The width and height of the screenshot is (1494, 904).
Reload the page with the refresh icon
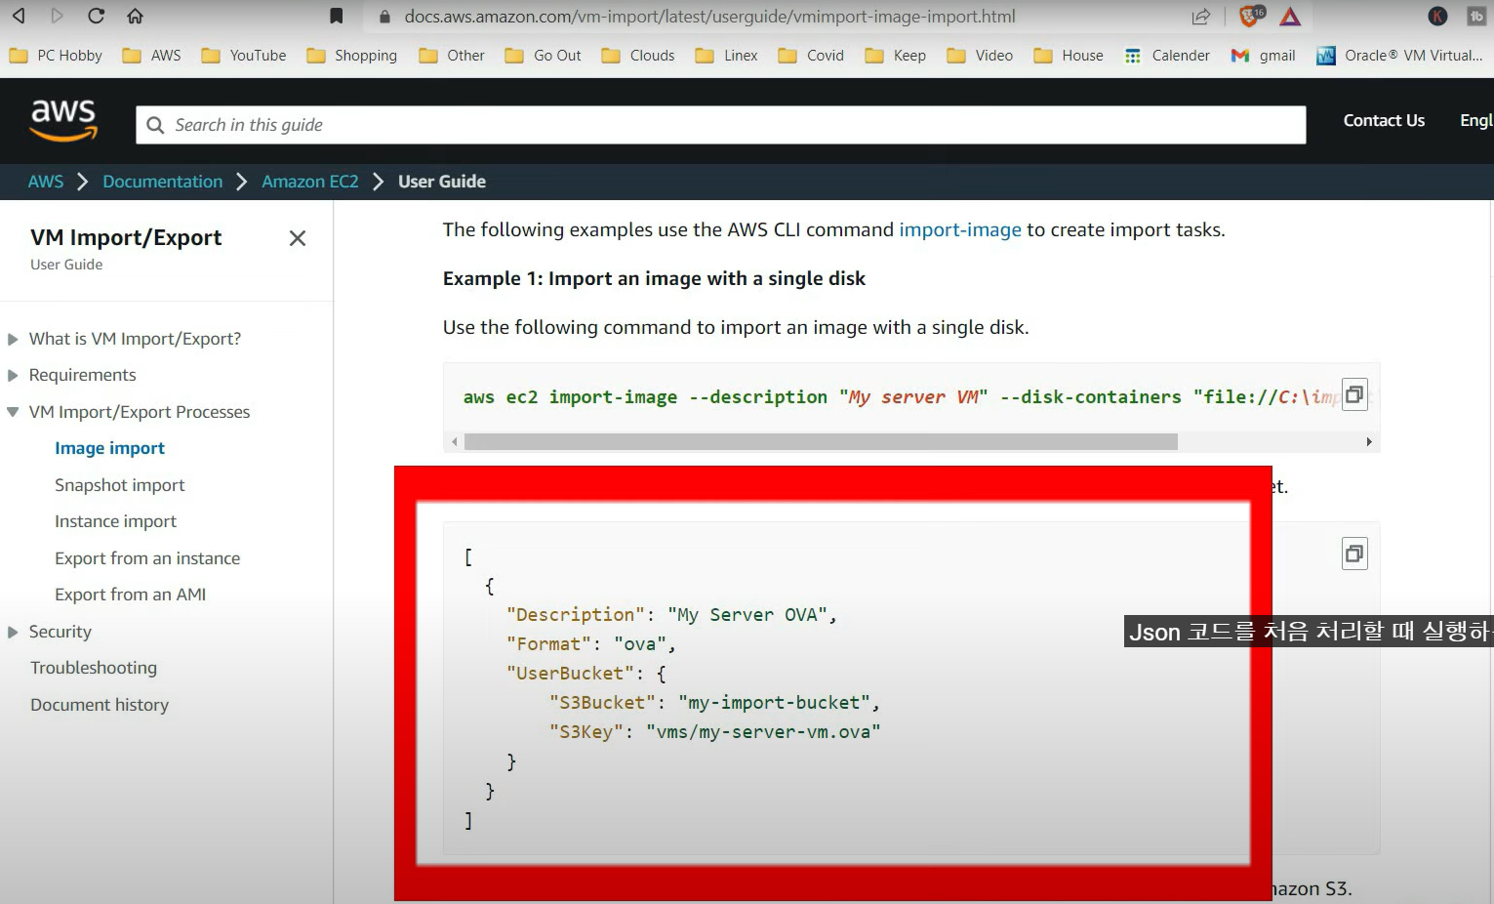click(96, 16)
